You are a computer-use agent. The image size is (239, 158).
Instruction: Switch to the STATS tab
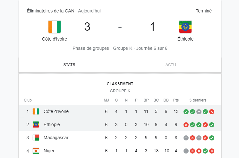click(x=69, y=65)
